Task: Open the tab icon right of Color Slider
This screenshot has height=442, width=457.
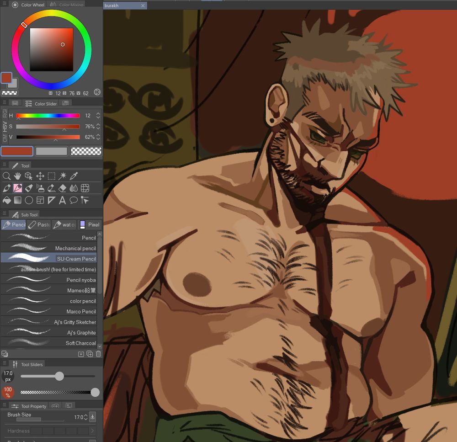Action: tap(65, 103)
